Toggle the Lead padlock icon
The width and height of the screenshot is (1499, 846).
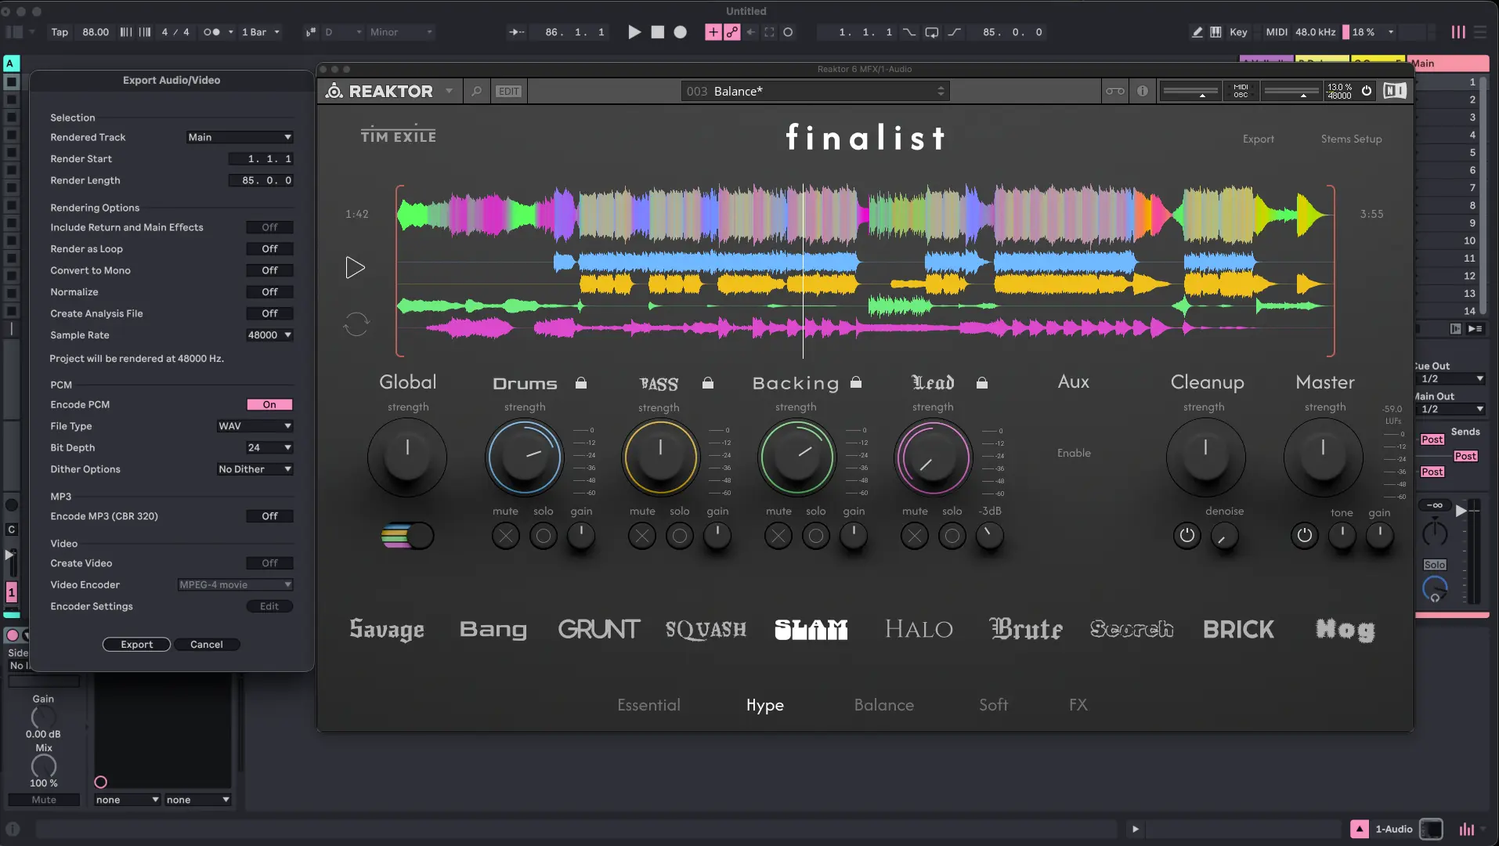point(982,383)
